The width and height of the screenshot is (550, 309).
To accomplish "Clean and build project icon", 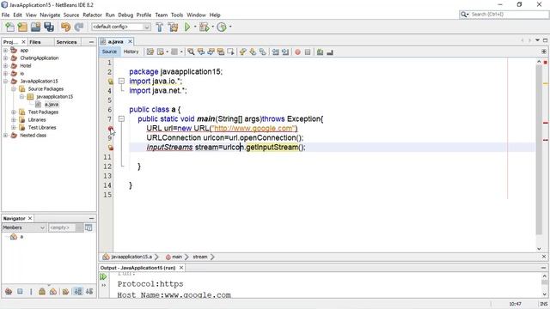I will pos(173,27).
